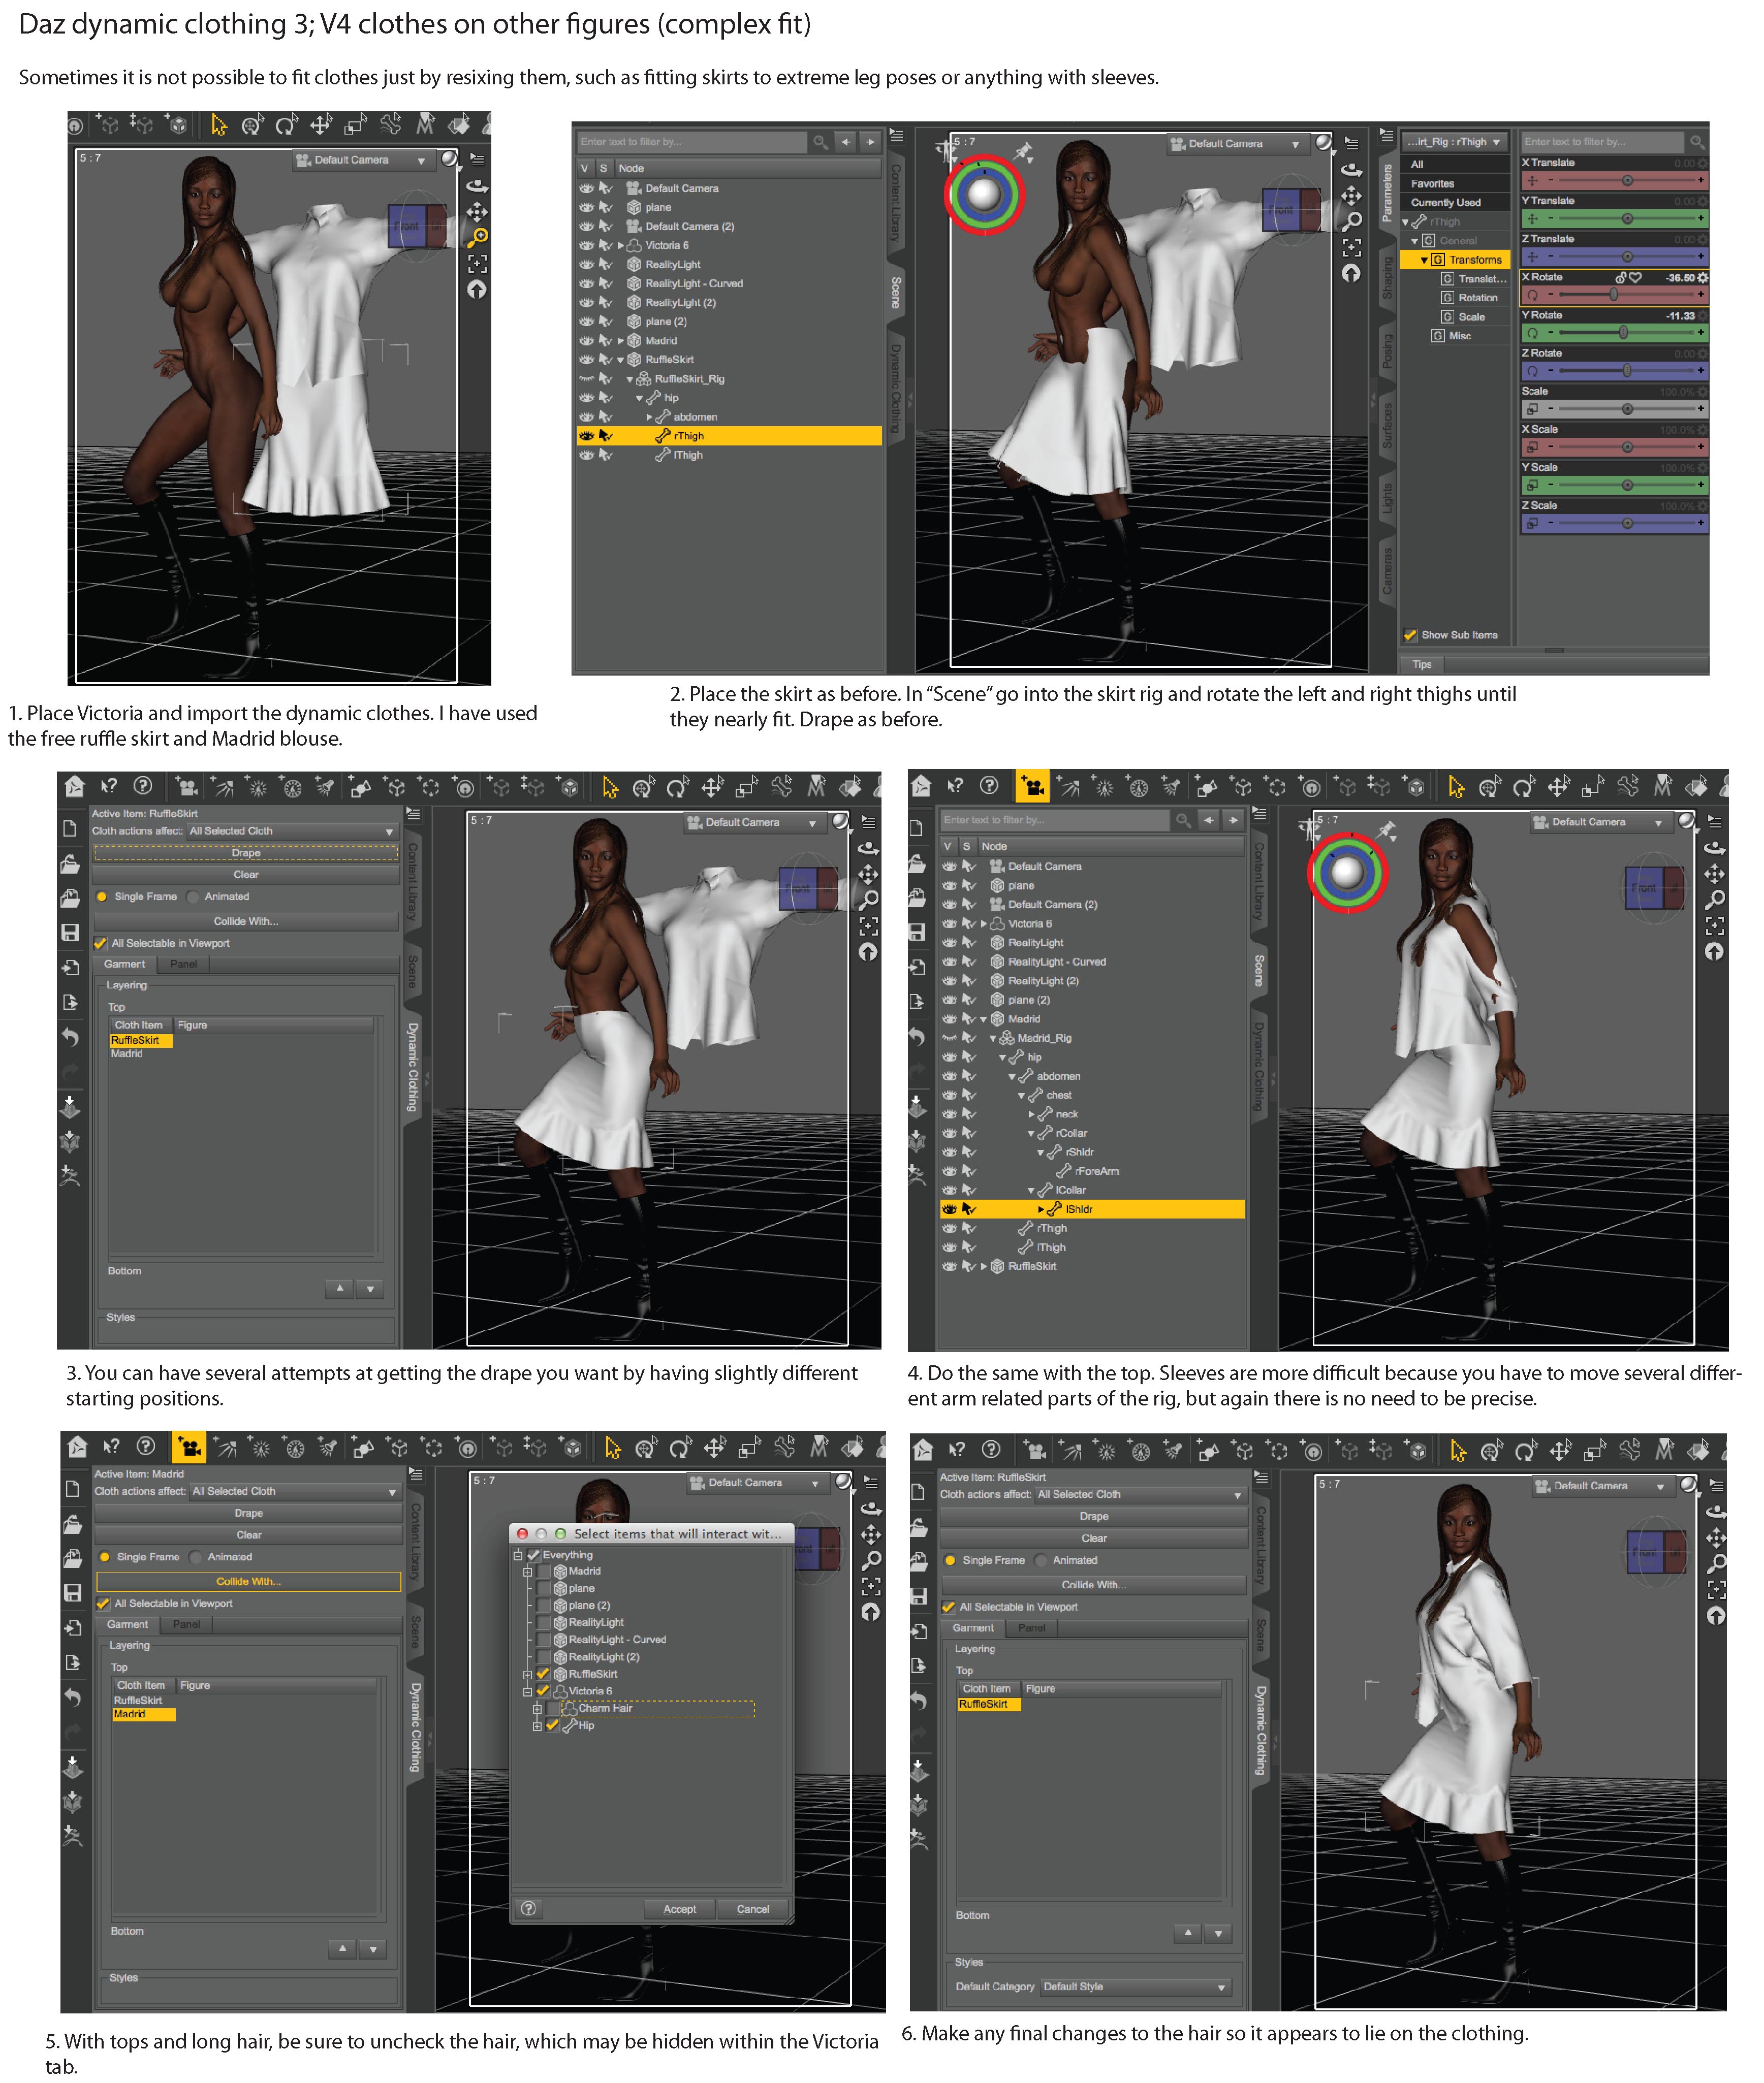
Task: Click the new file icon in left sidebar
Action: [x=70, y=828]
